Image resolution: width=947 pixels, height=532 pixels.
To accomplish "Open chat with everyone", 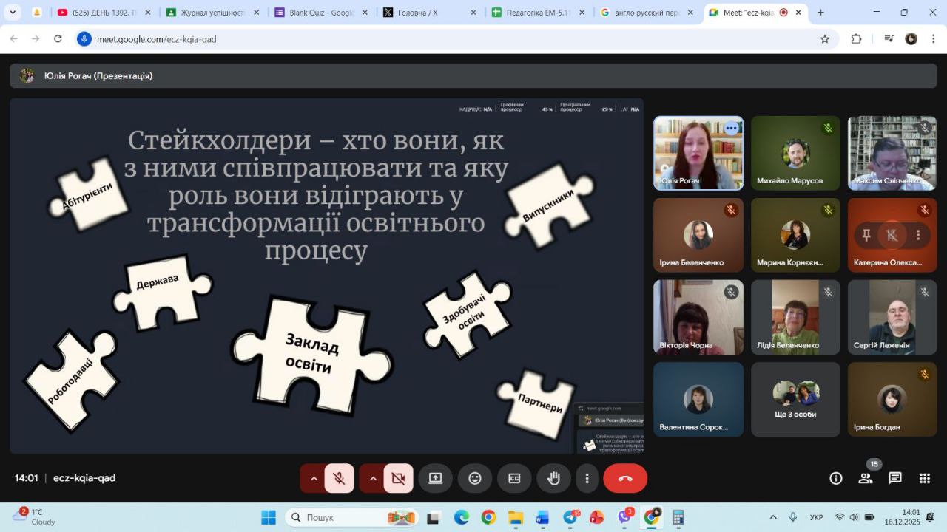I will tap(895, 478).
